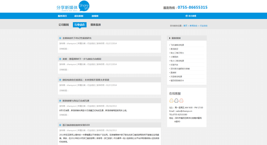Click the 09/18/2013 meta line under 新浪微博与淘宝 article
This screenshot has height=145, width=267.
coord(88,106)
